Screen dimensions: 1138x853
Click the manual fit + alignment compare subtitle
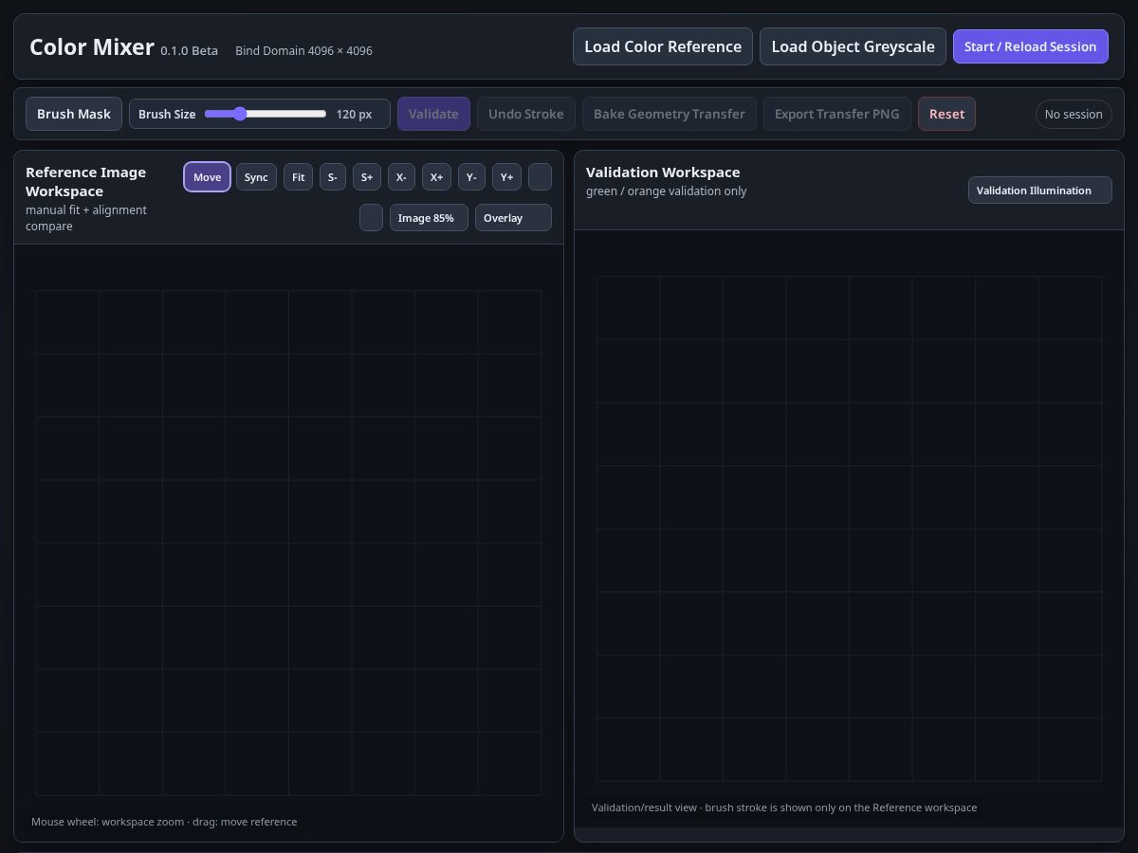(86, 218)
